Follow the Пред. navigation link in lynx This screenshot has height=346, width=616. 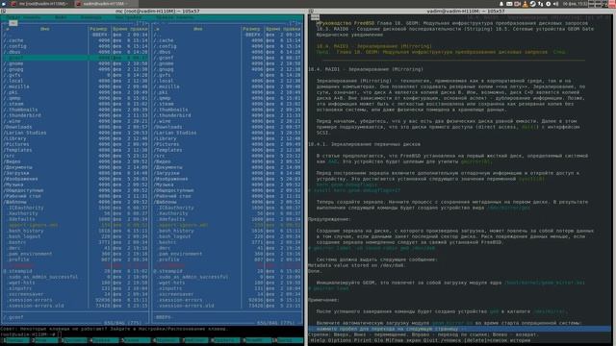(x=322, y=52)
